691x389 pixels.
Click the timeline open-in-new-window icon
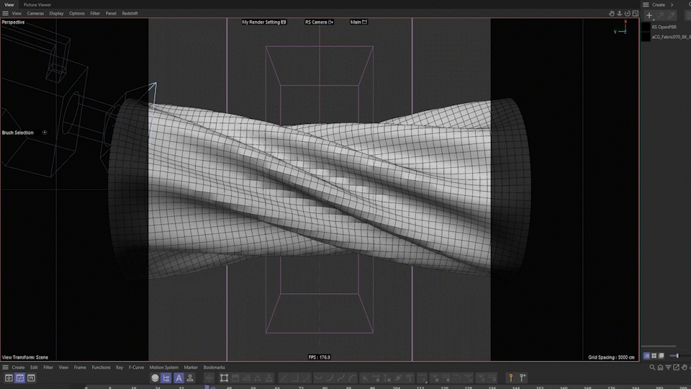point(676,367)
